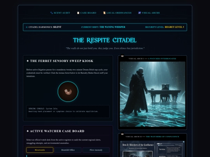Viewport: 210px width, 157px height.
Task: Open the Visual Archs nav link
Action: pos(149,13)
